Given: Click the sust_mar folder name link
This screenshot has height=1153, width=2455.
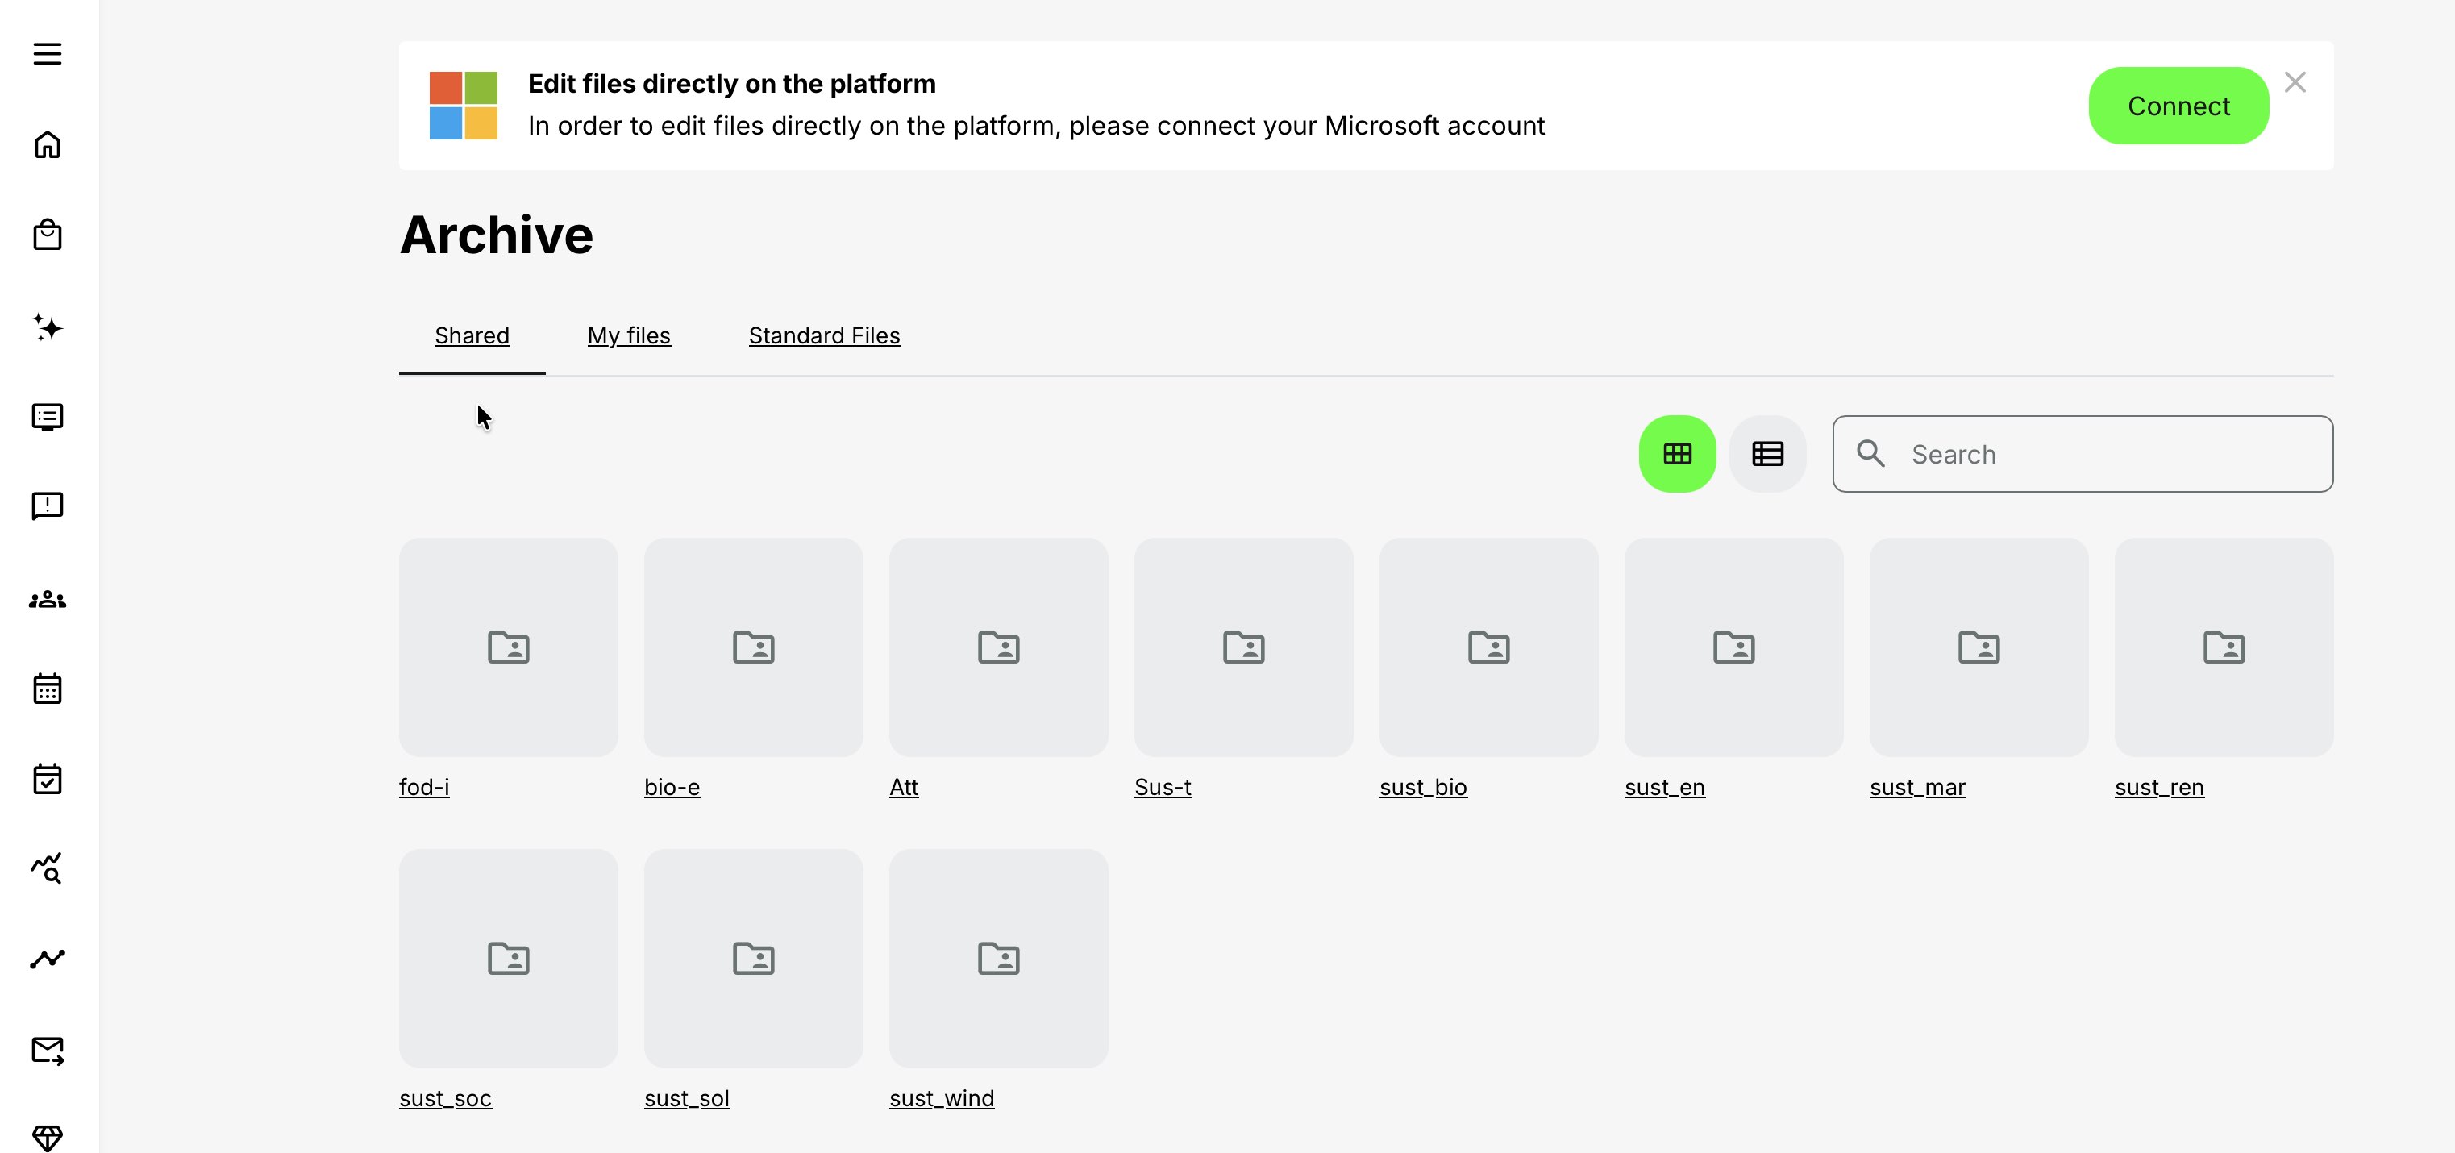Looking at the screenshot, I should pos(1917,787).
